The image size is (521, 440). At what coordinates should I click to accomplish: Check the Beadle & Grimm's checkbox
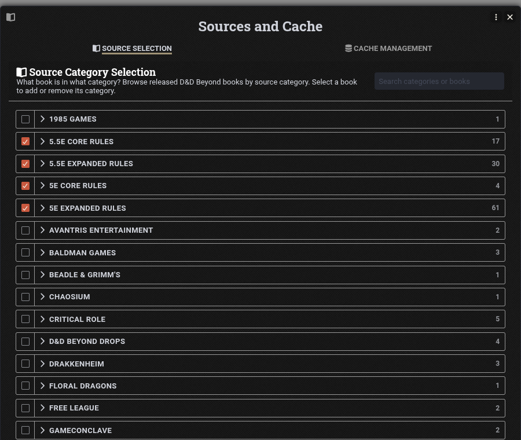pyautogui.click(x=25, y=275)
